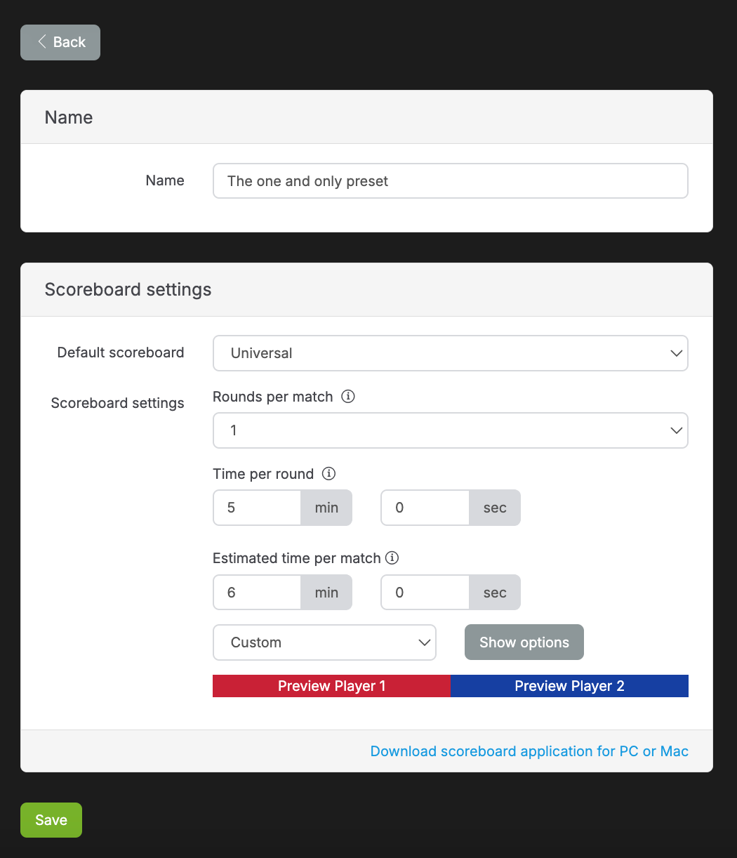The image size is (737, 858).
Task: Click info icon beside Time per round
Action: pyautogui.click(x=328, y=474)
